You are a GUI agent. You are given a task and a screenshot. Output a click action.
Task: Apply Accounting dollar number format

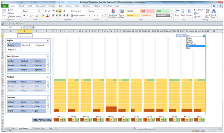coord(90,15)
